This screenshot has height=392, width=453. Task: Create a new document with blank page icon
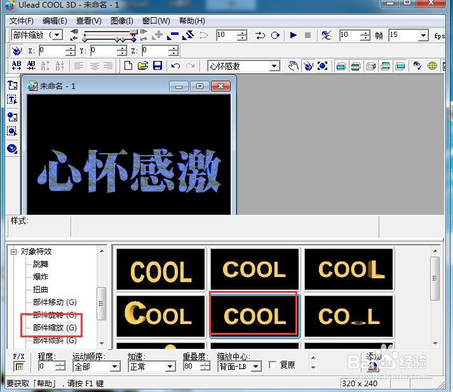coord(128,66)
